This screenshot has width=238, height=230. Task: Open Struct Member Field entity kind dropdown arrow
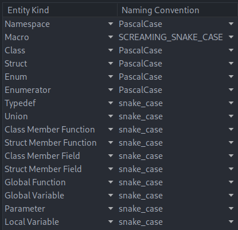111,169
